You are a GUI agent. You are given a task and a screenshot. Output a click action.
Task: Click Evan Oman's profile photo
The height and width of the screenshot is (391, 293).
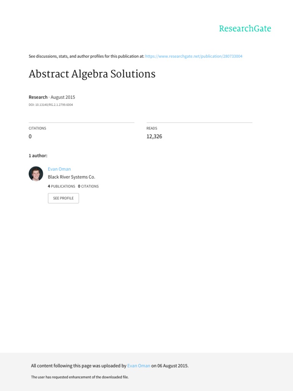click(36, 174)
